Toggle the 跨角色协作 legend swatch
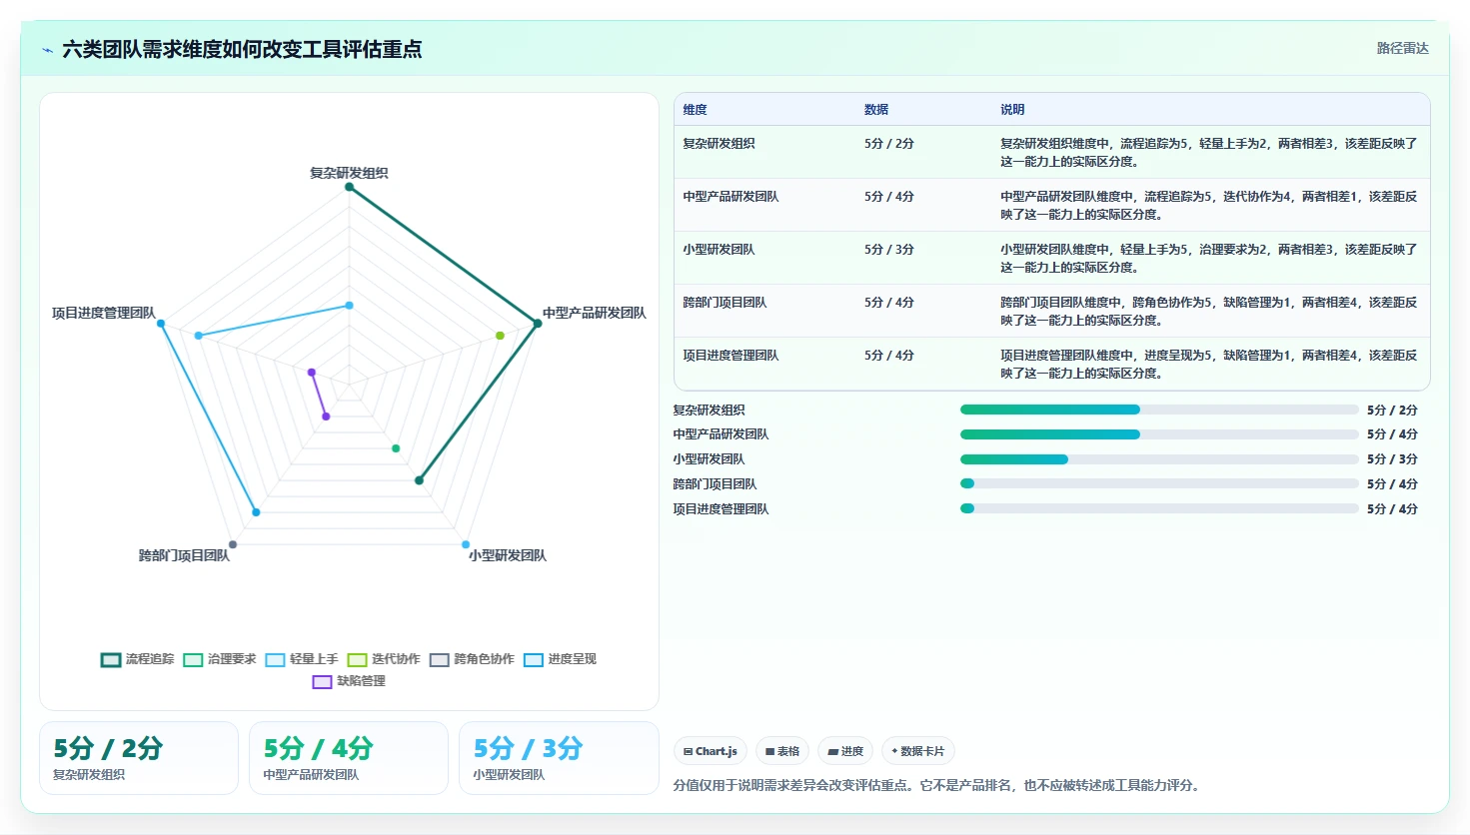 pyautogui.click(x=439, y=660)
